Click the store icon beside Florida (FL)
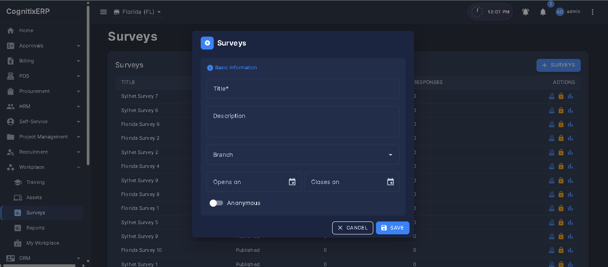Image resolution: width=608 pixels, height=267 pixels. click(117, 12)
